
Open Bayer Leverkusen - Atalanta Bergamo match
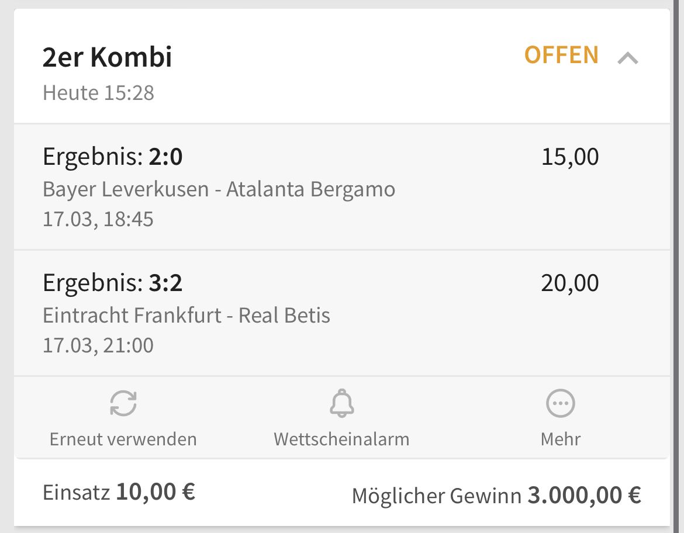[219, 190]
